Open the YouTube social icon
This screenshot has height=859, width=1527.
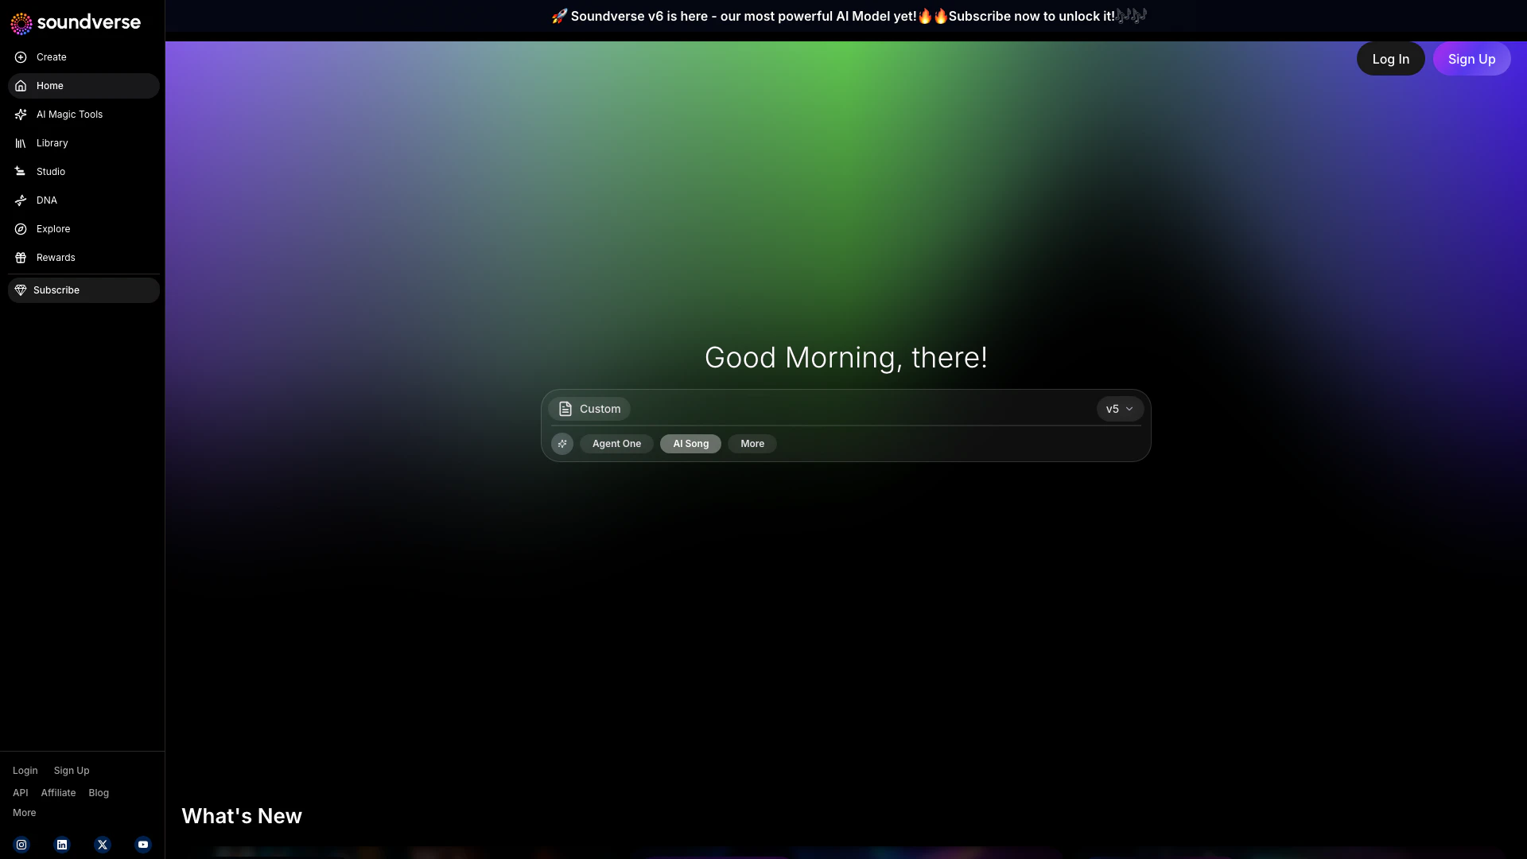[143, 845]
